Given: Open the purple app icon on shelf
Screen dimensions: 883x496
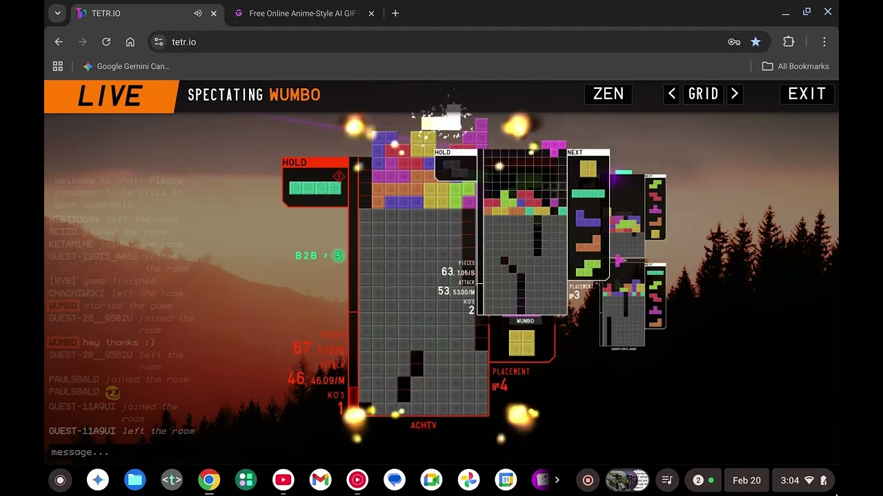Looking at the screenshot, I should click(542, 480).
